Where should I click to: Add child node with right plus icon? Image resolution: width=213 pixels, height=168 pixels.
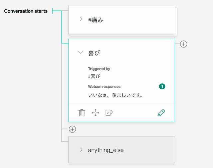click(183, 44)
